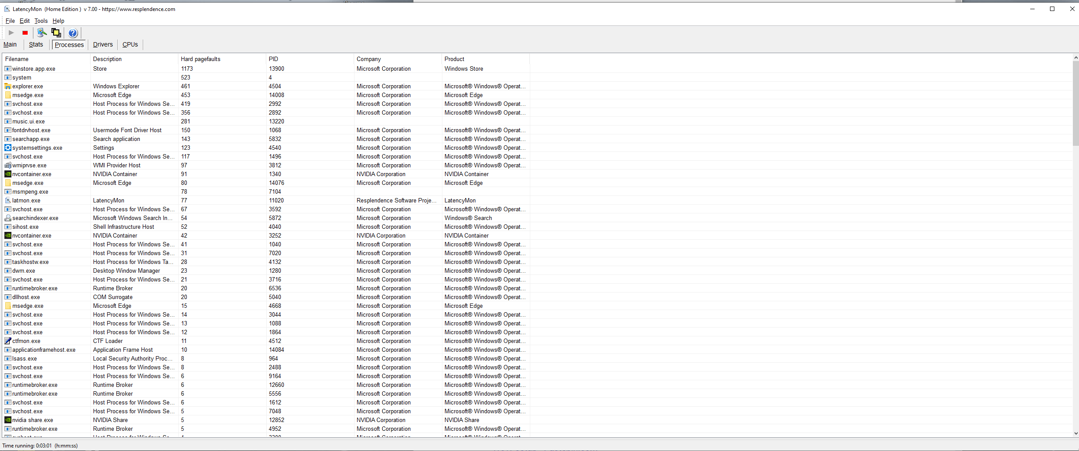Click the NVIDIA icon beside nvcontainer.exe PID 1340

pos(8,174)
